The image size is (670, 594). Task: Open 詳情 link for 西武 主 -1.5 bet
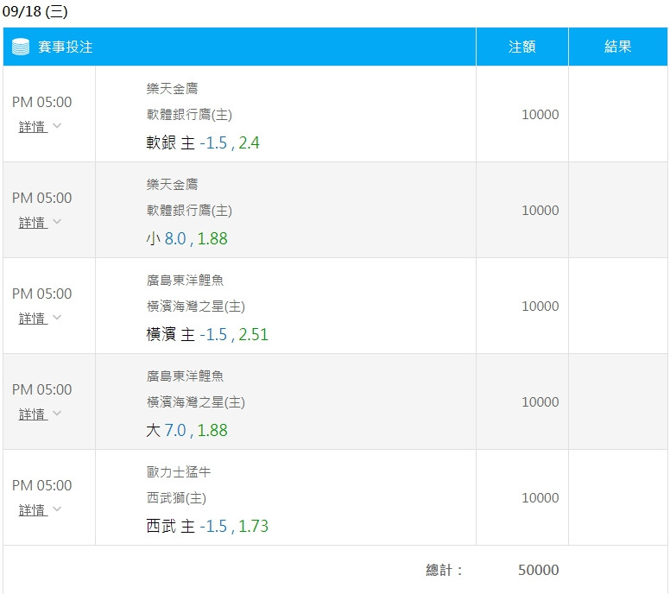point(33,510)
